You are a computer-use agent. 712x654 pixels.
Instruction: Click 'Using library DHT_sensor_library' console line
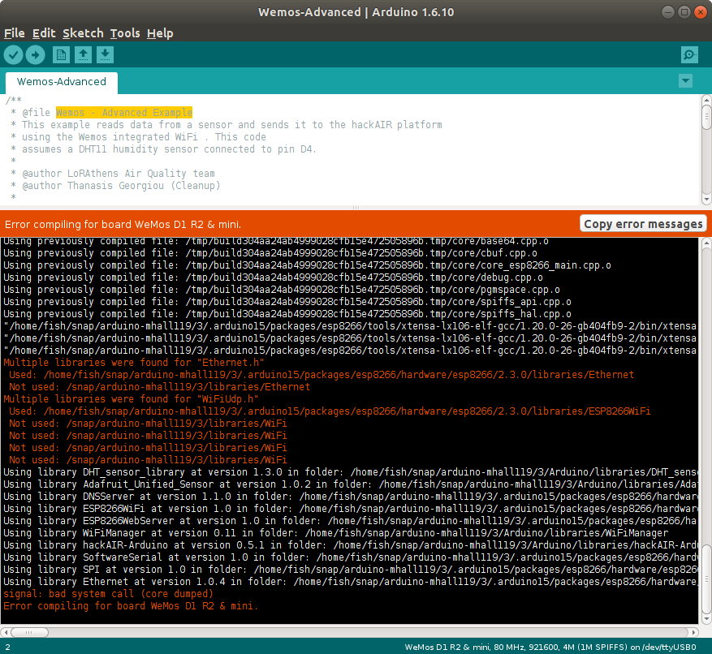click(350, 472)
